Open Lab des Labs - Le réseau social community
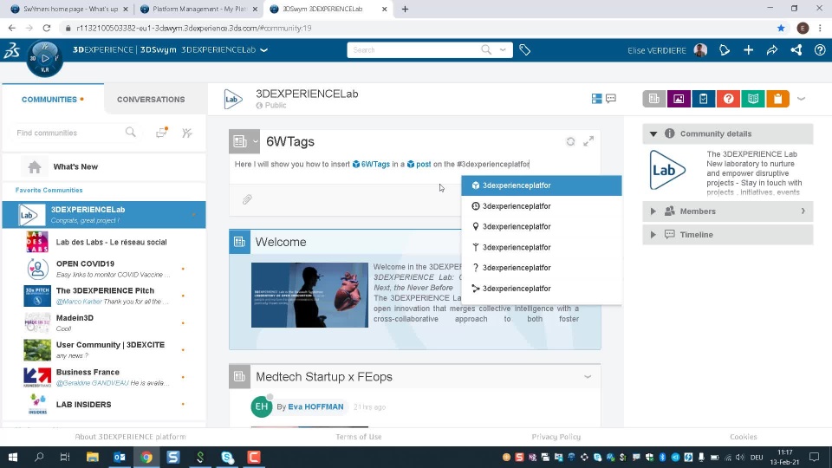 (104, 242)
